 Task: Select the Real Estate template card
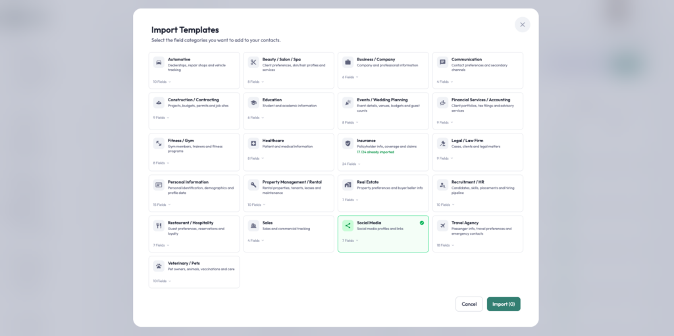[x=383, y=191]
